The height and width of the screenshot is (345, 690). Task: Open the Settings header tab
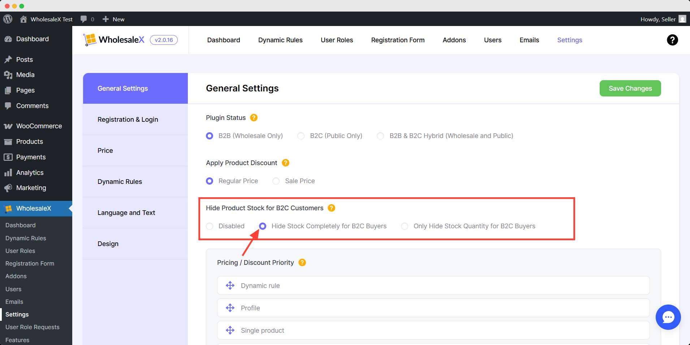click(570, 40)
